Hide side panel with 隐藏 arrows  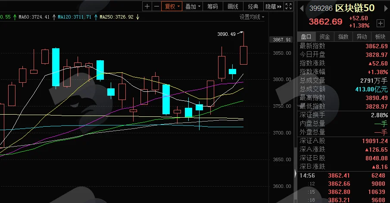click(x=273, y=6)
